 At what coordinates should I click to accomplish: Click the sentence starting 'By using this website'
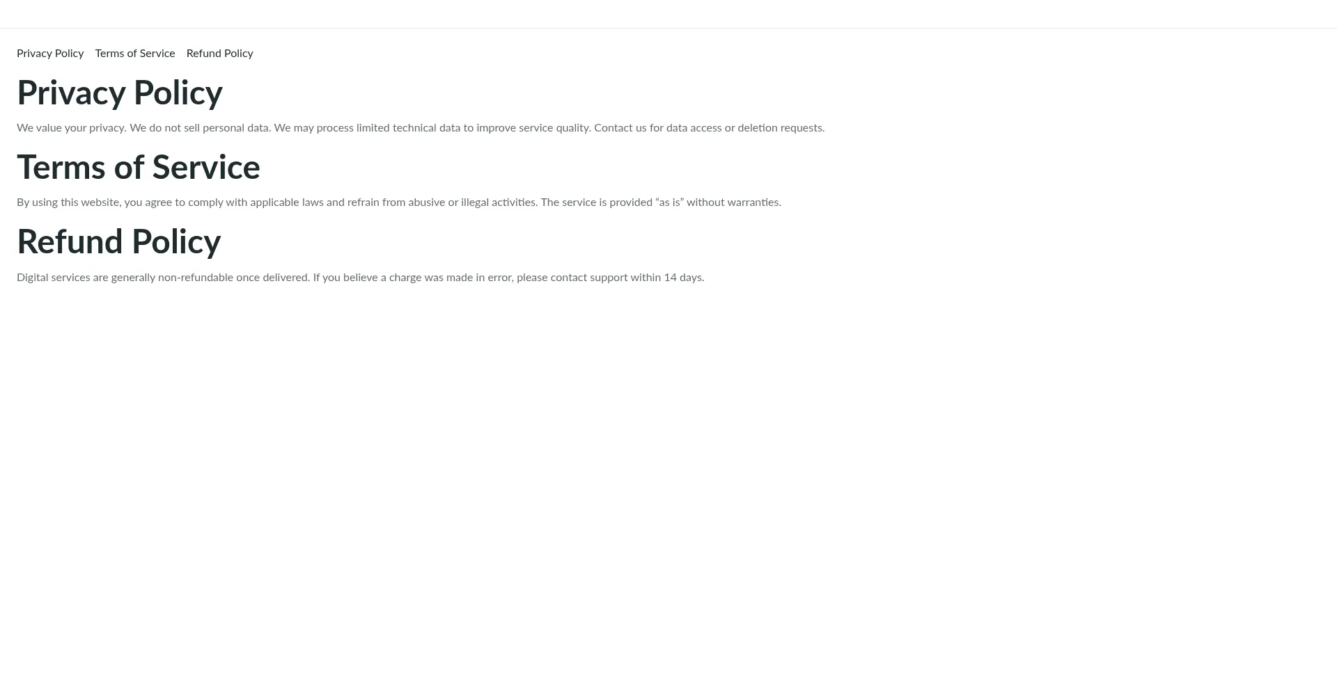coord(277,202)
